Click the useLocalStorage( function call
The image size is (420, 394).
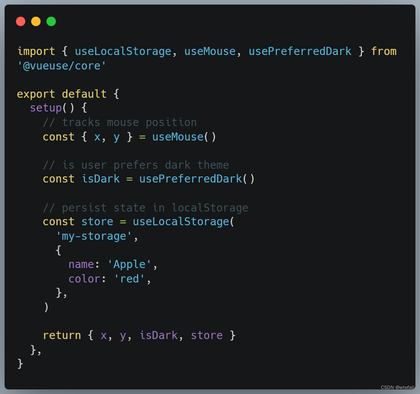(184, 222)
